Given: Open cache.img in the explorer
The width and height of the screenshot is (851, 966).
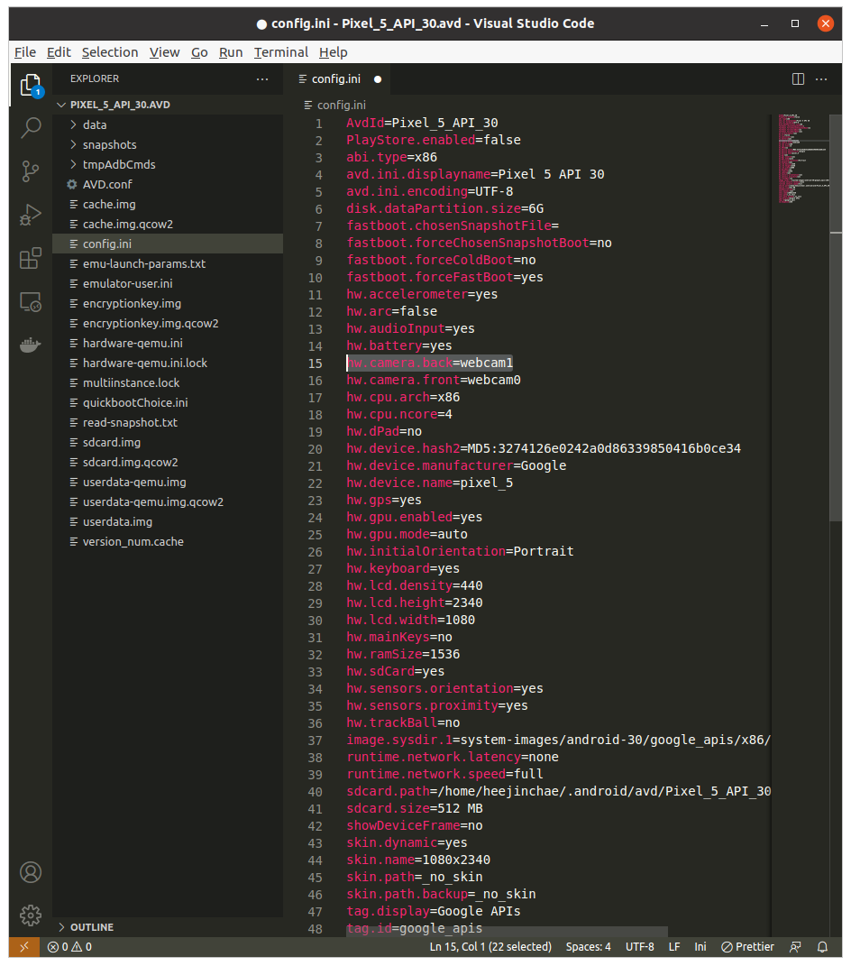Looking at the screenshot, I should click(x=168, y=205).
